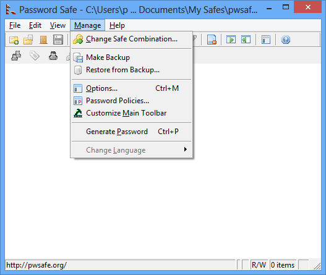This screenshot has height=275, width=326.
Task: Click the 0 items status bar field
Action: (x=283, y=265)
